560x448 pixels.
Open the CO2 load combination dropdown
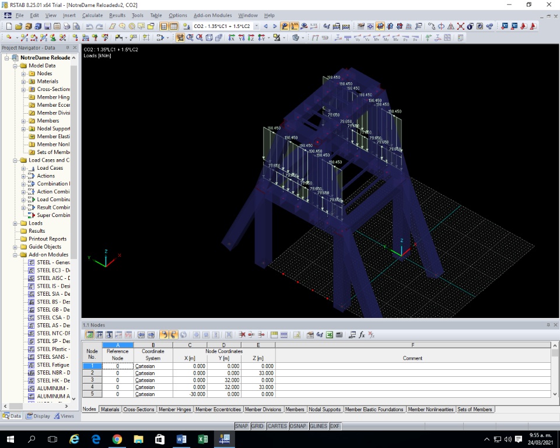click(256, 26)
